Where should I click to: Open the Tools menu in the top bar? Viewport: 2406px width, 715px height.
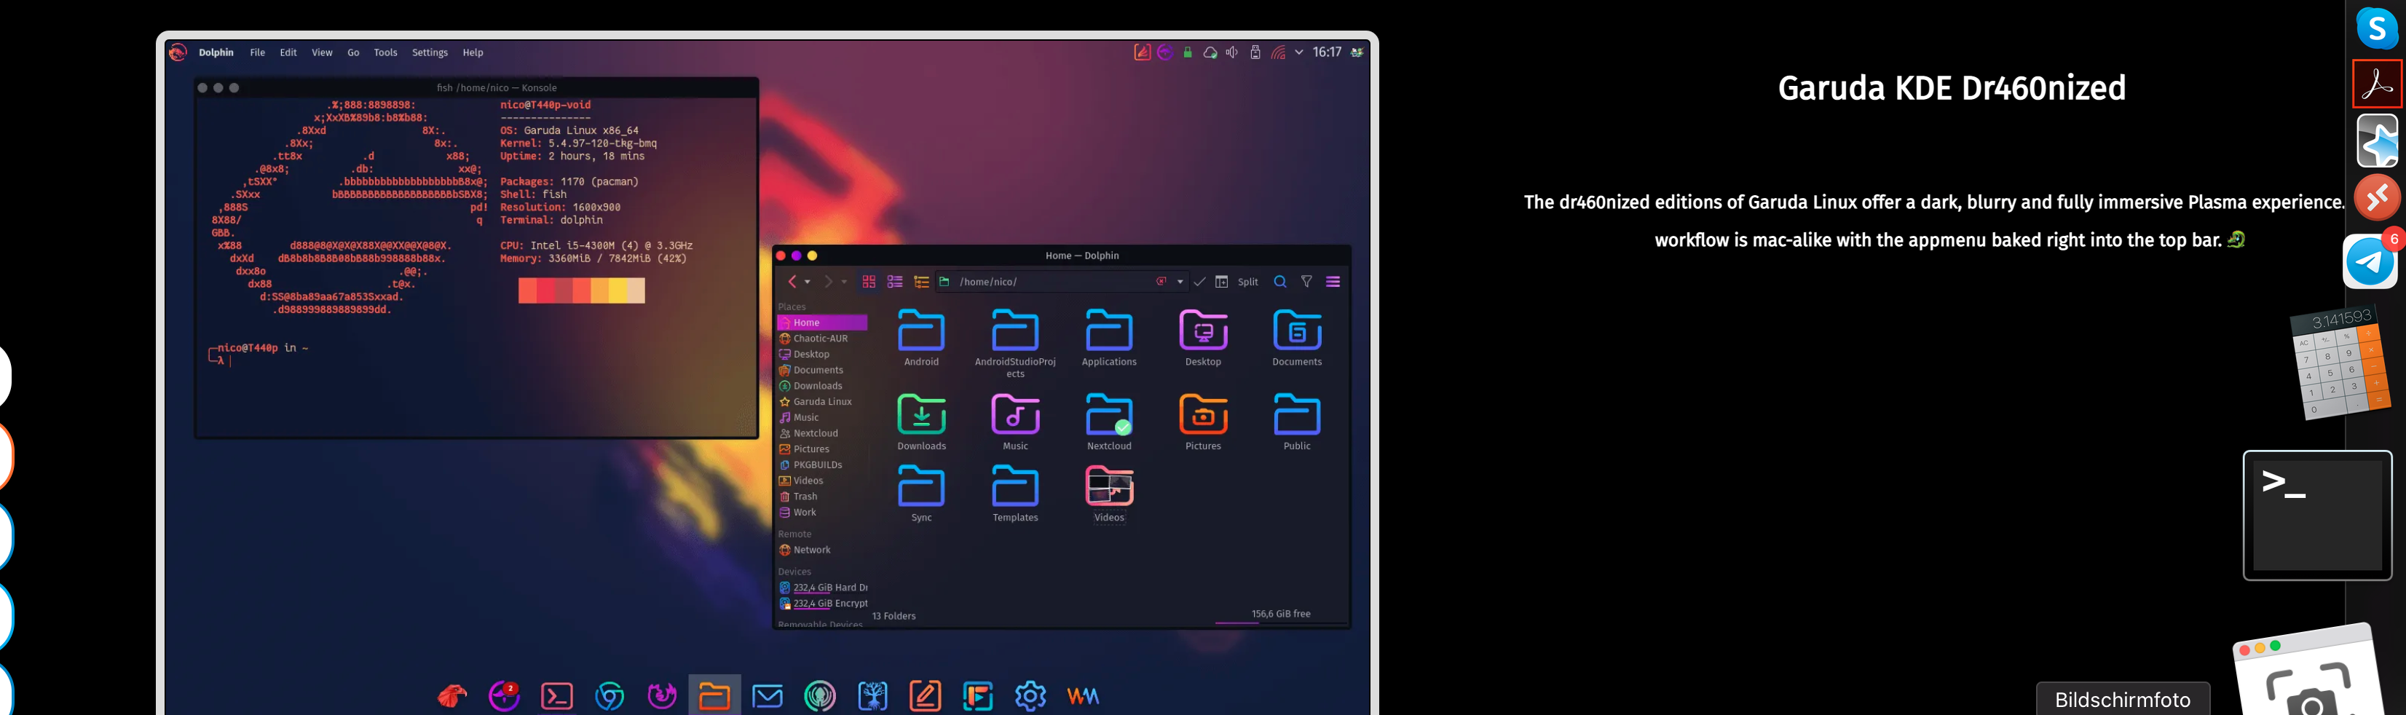pyautogui.click(x=386, y=53)
